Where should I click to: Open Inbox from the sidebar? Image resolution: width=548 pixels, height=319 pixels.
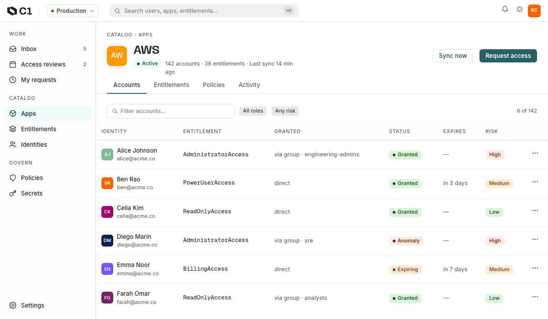(47, 49)
